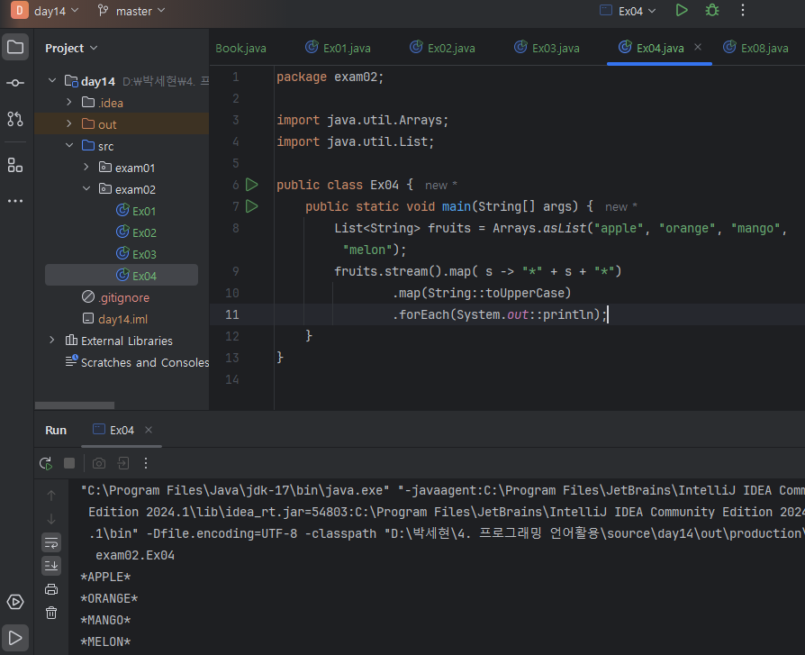Open the Structure tool window icon
Viewport: 805px width, 655px height.
(x=15, y=165)
